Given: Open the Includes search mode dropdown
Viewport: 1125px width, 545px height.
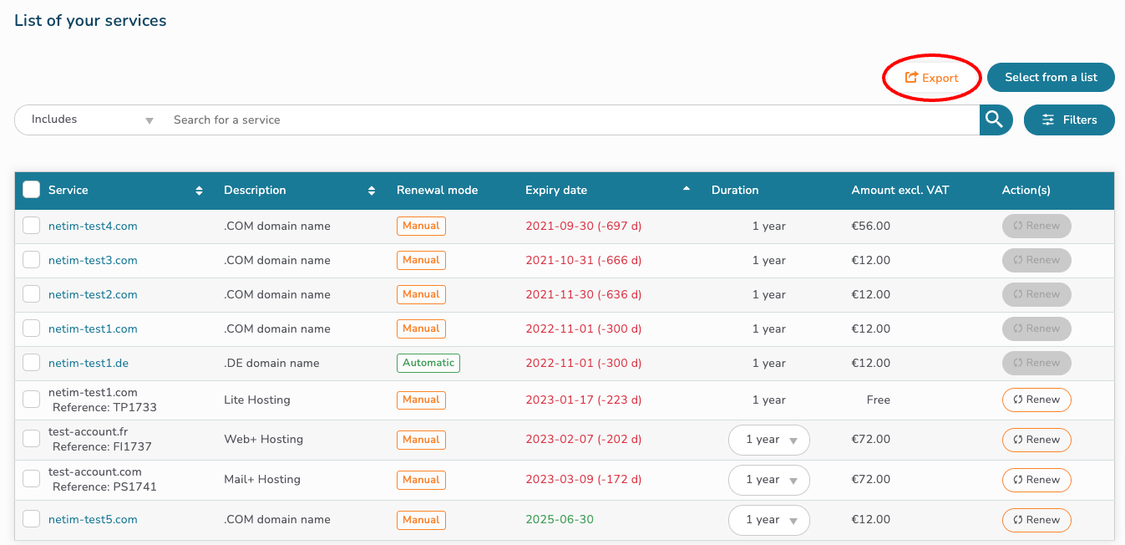Looking at the screenshot, I should tap(88, 120).
